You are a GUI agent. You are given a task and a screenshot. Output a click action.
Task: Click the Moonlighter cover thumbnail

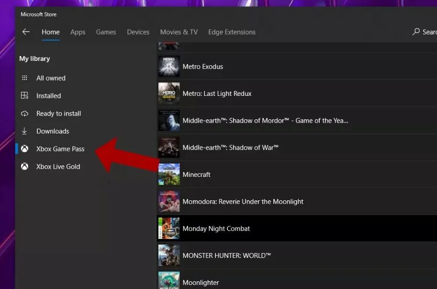tap(169, 280)
